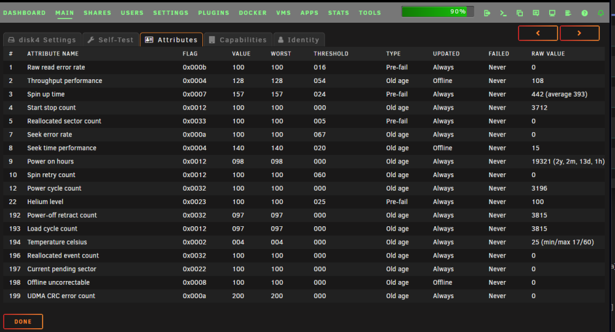Click the THRESHOLD column header
Screen dimensions: 615x332
click(331, 53)
